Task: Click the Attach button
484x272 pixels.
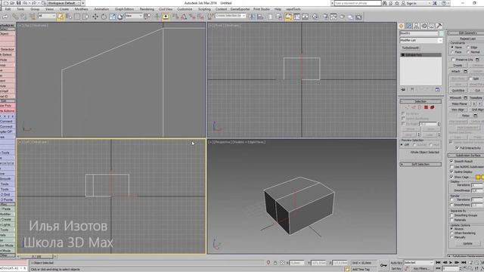Action: pos(456,71)
